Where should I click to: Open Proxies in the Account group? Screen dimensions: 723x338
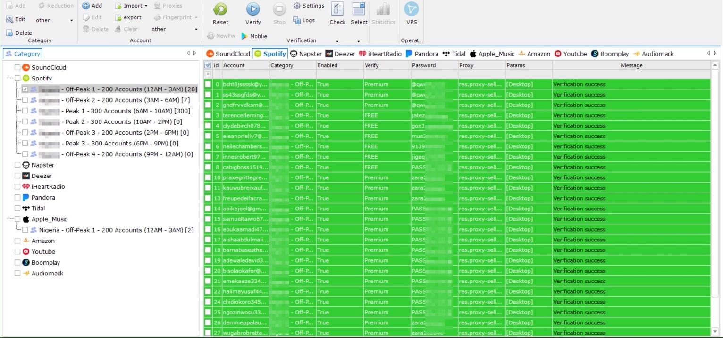click(168, 6)
